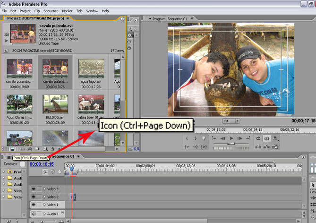316x223 pixels.
Task: Toggle visibility of Video 2 track
Action: coord(34,197)
